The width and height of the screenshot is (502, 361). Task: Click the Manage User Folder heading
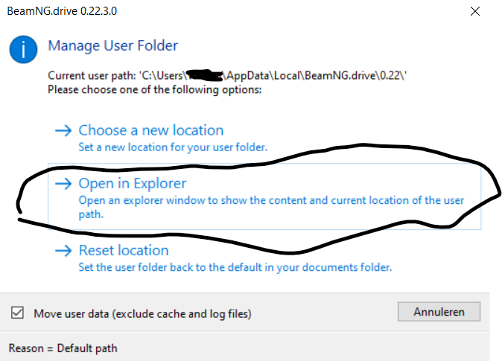coord(113,45)
